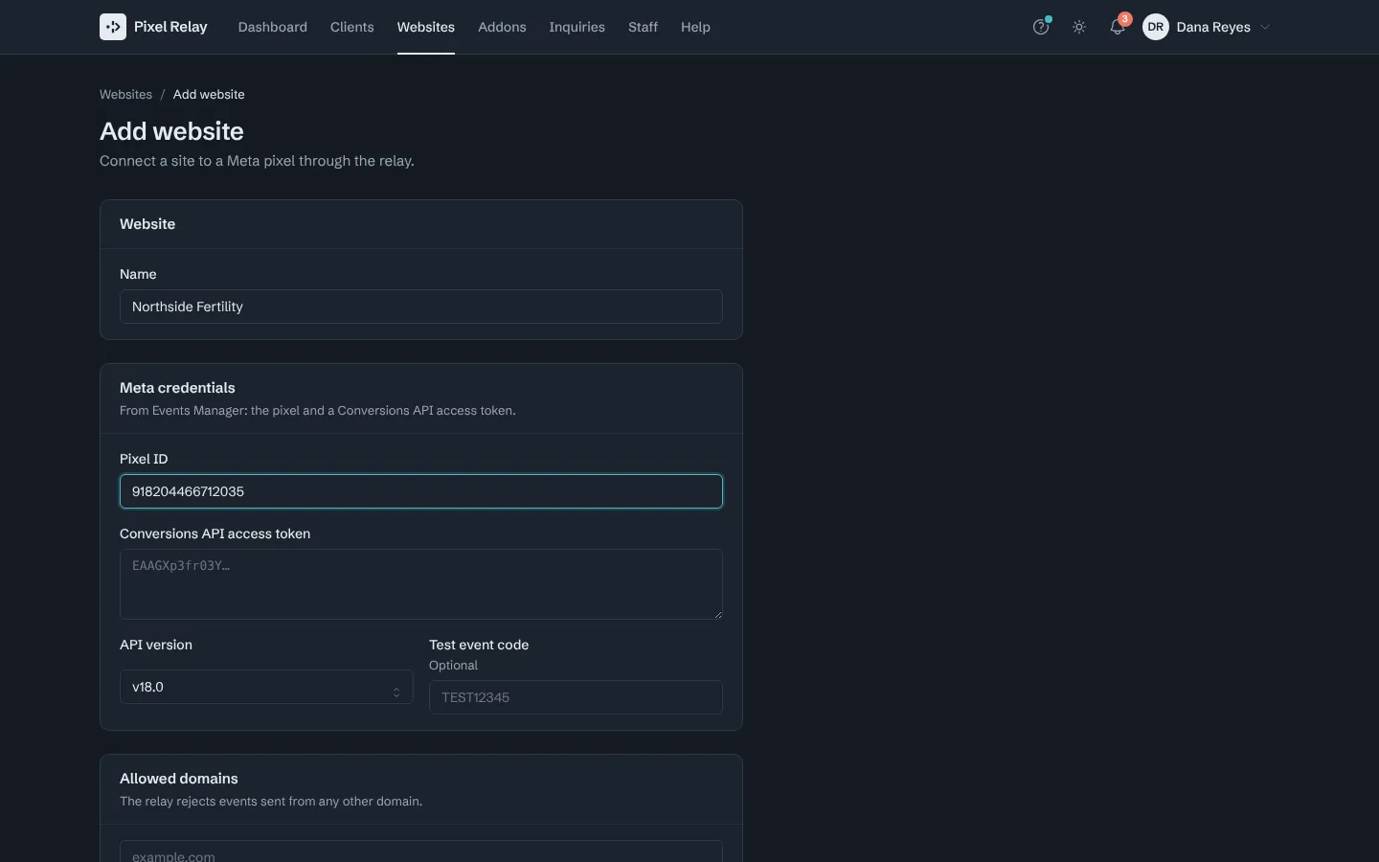1379x862 pixels.
Task: Go to Inquiries in the top navigation
Action: point(576,27)
